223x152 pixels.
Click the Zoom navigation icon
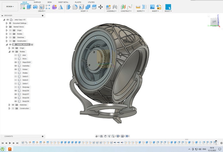(x=109, y=136)
